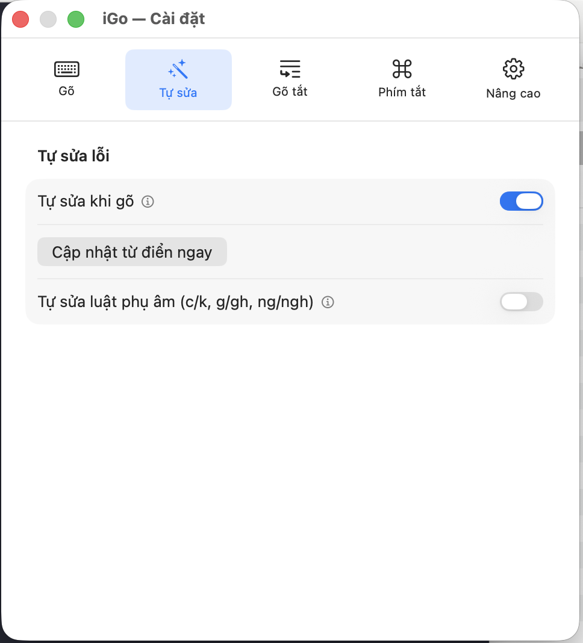Screen dimensions: 583x643
Task: Click the iGo — Cài đặt window title
Action: (154, 19)
